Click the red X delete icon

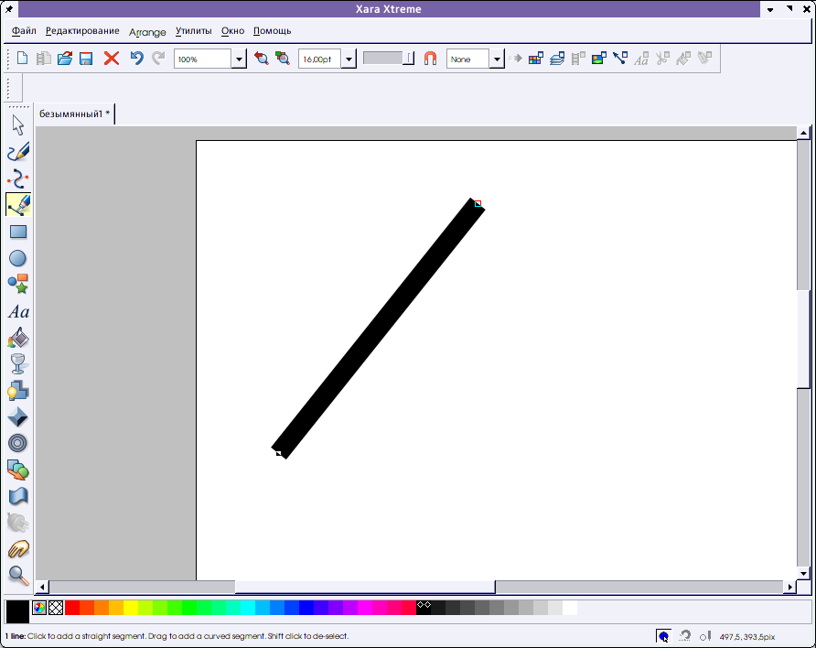coord(112,59)
